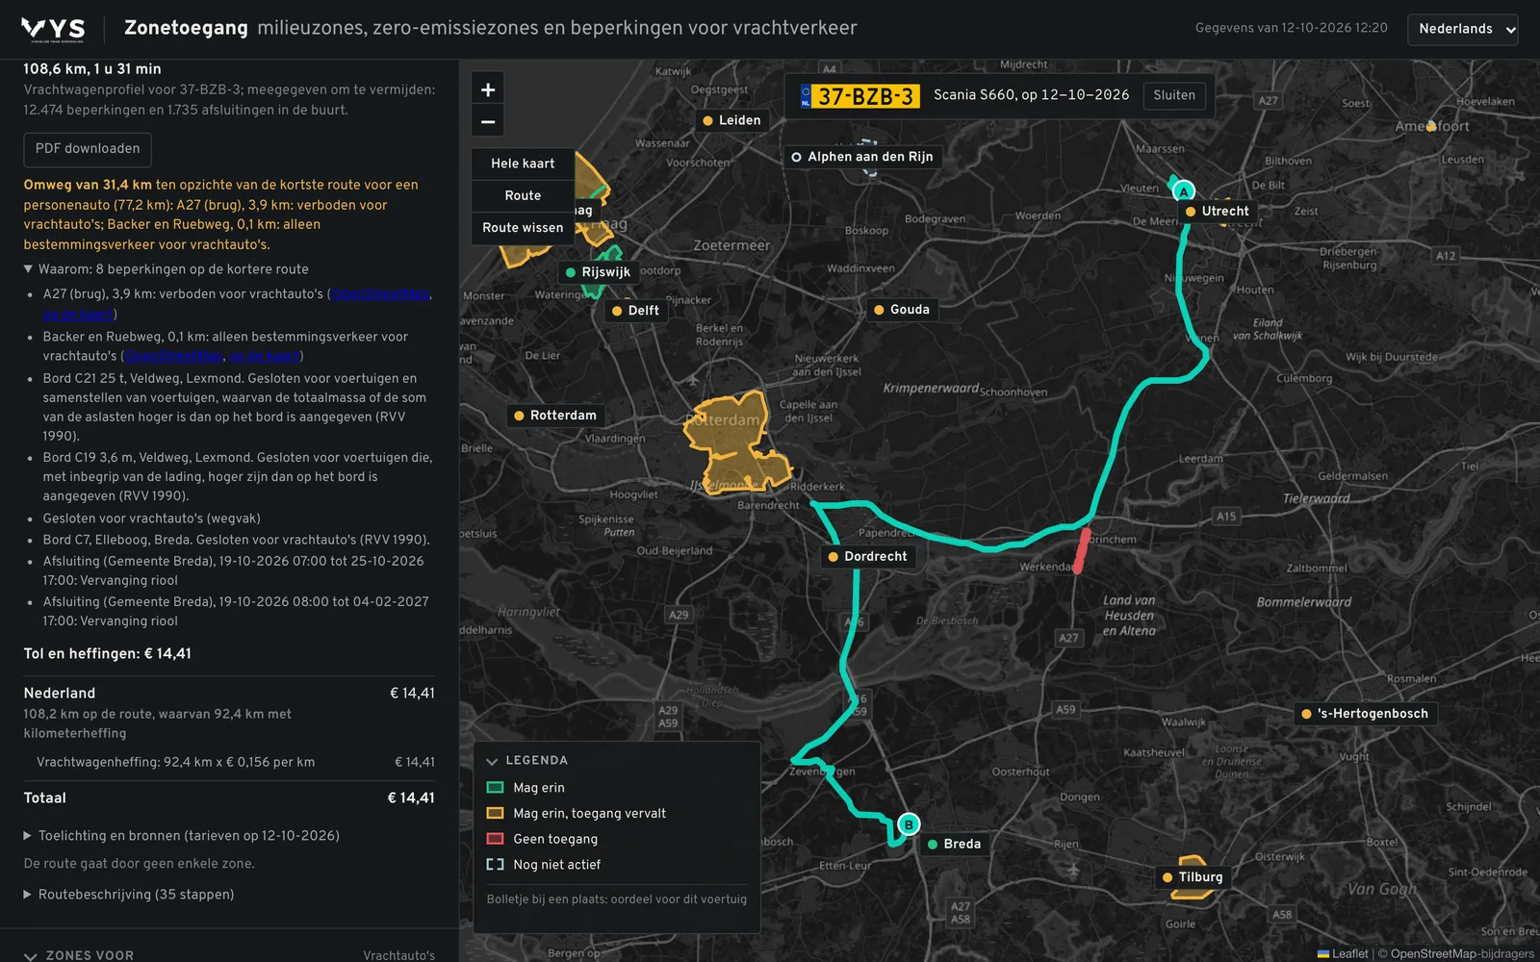Screen dimensions: 1540x962
Task: Click the Utrecht city label
Action: (x=1218, y=212)
